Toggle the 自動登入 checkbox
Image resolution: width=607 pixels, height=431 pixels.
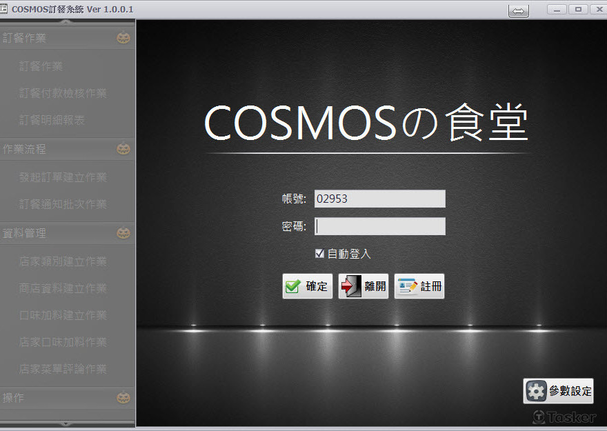319,253
